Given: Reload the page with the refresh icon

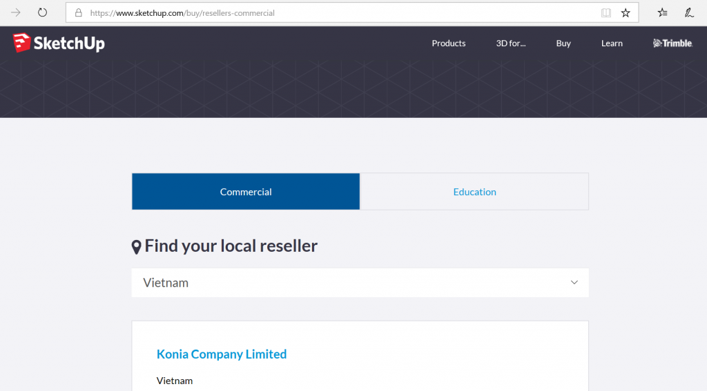Looking at the screenshot, I should pyautogui.click(x=42, y=12).
